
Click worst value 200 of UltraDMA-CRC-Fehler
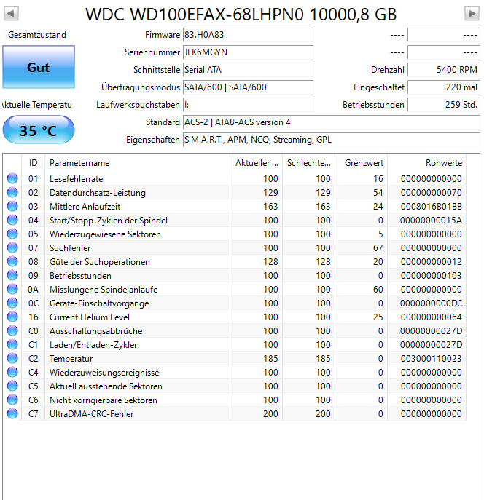click(x=323, y=414)
